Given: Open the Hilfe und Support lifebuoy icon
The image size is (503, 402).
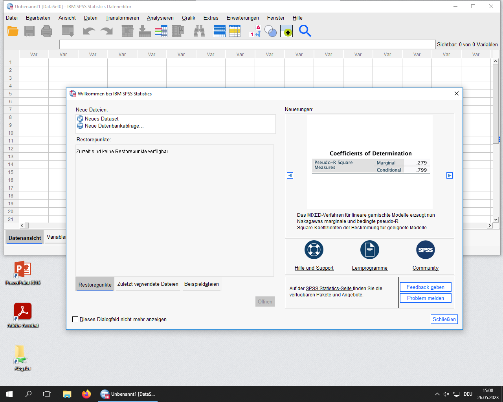Looking at the screenshot, I should point(314,250).
